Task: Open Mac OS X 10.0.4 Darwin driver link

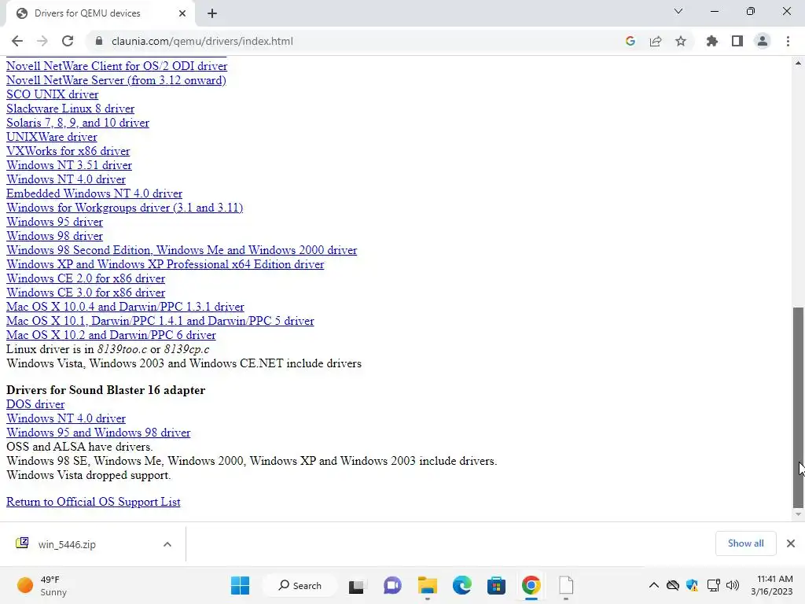Action: 125,307
